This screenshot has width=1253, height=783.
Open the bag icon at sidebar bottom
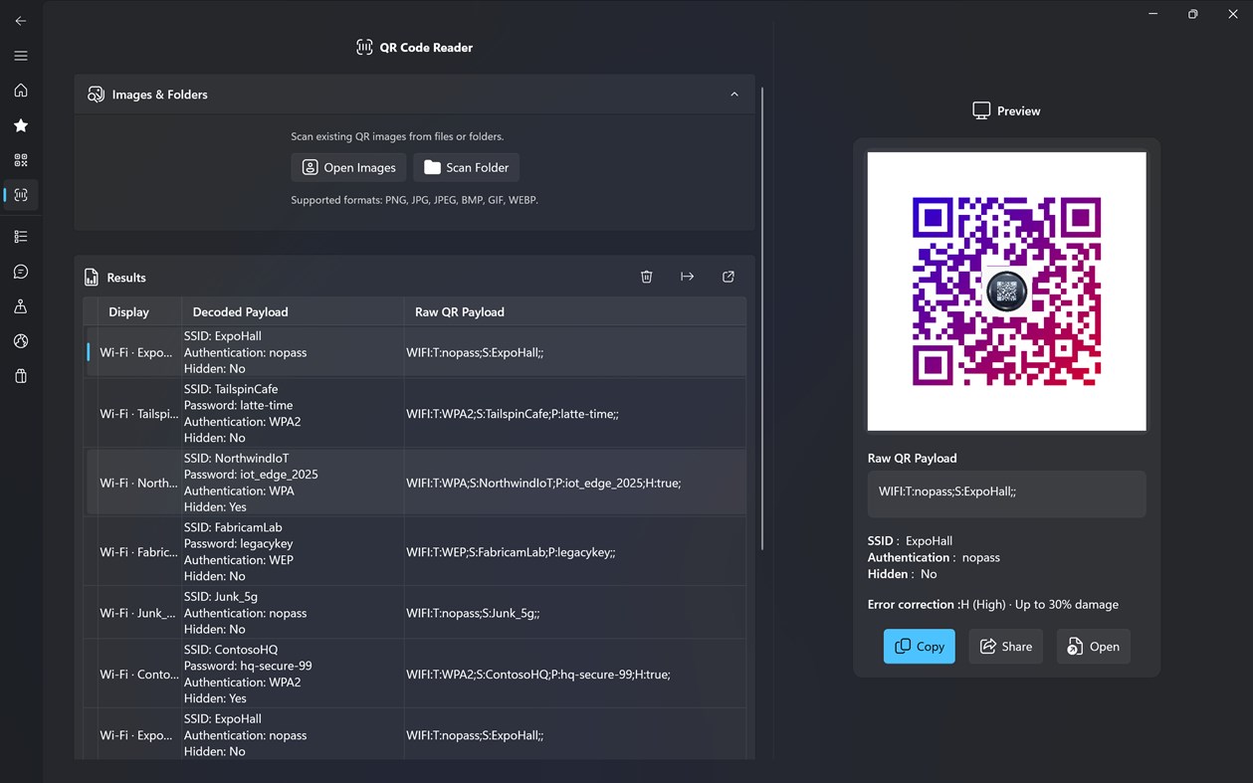pyautogui.click(x=20, y=376)
